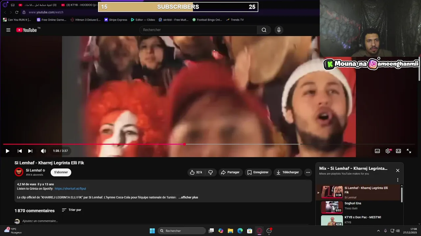Open Free Online Game bookmark
421x236 pixels.
[x=52, y=20]
